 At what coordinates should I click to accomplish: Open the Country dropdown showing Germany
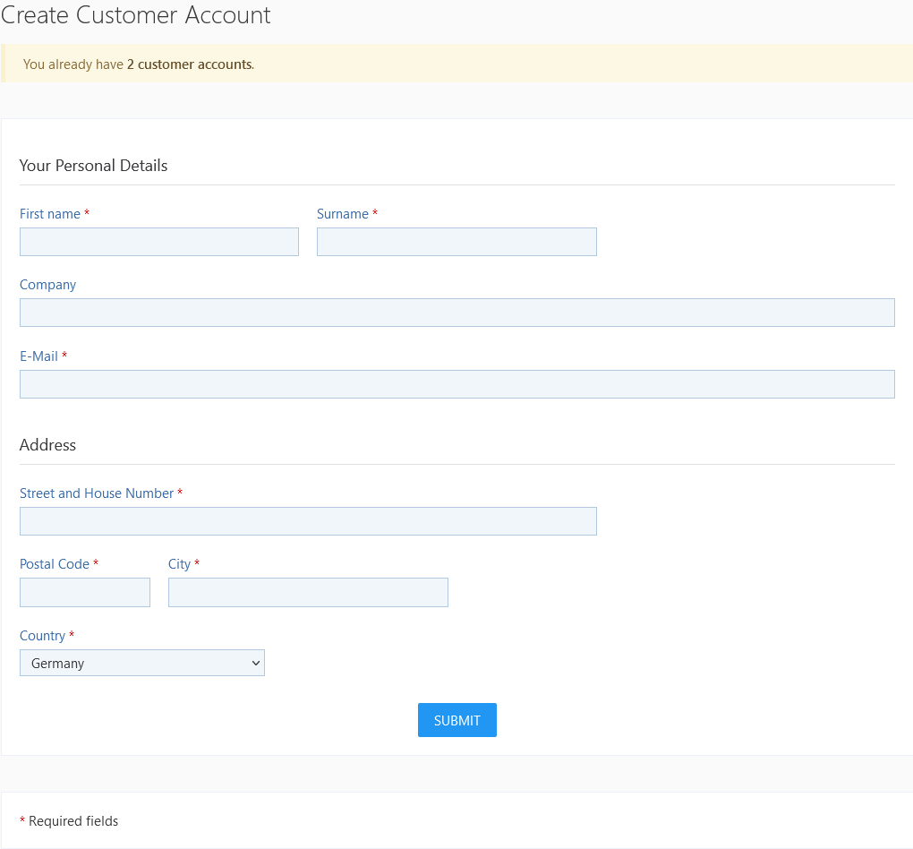click(141, 663)
